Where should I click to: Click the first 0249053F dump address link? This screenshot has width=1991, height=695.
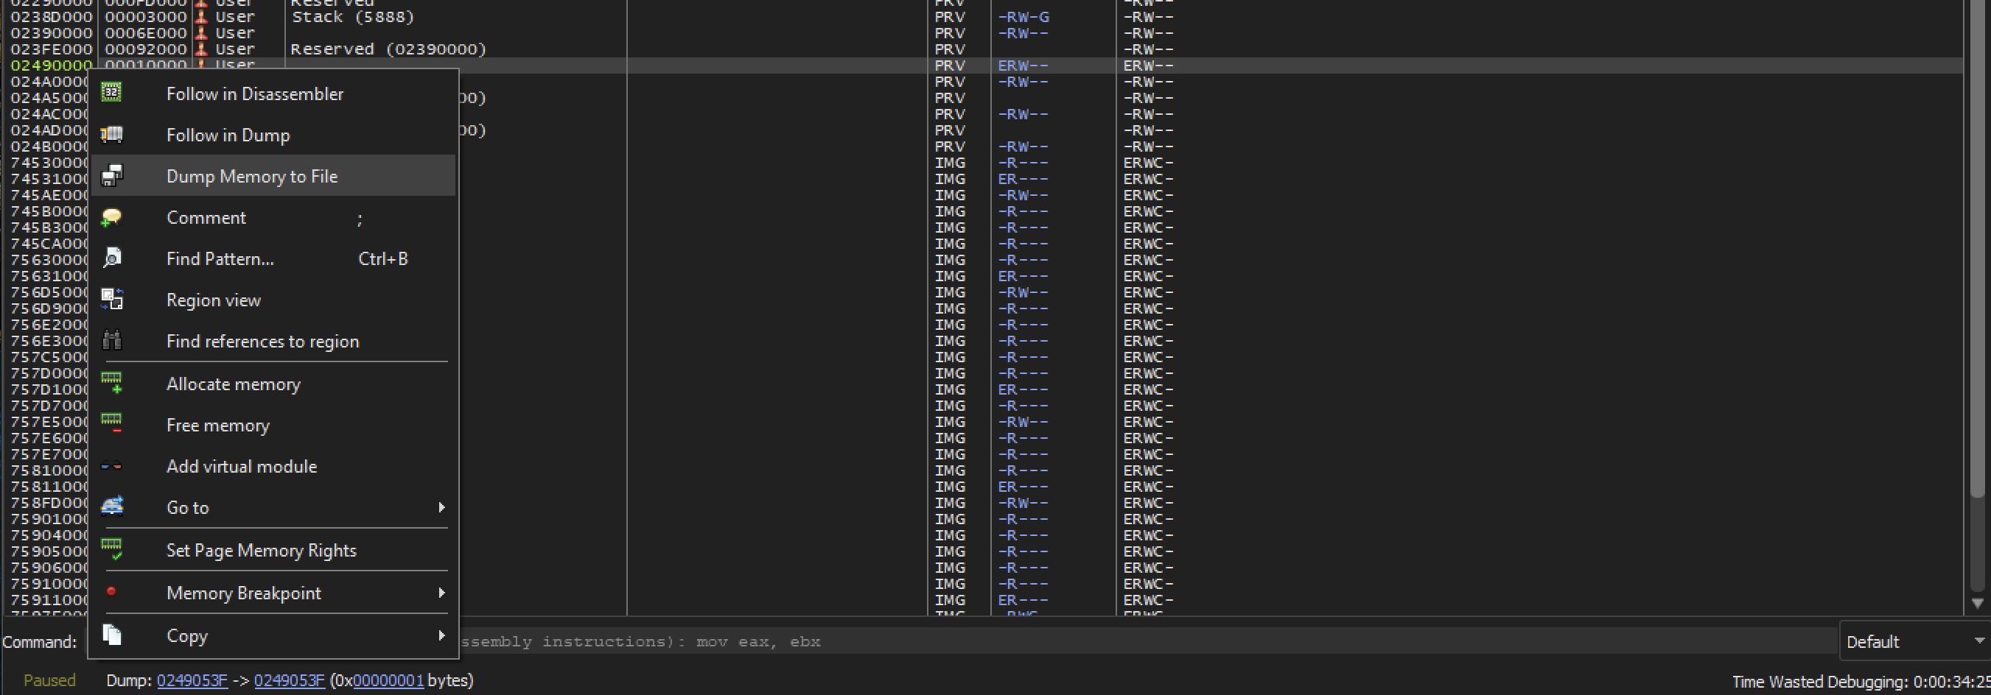pos(192,680)
